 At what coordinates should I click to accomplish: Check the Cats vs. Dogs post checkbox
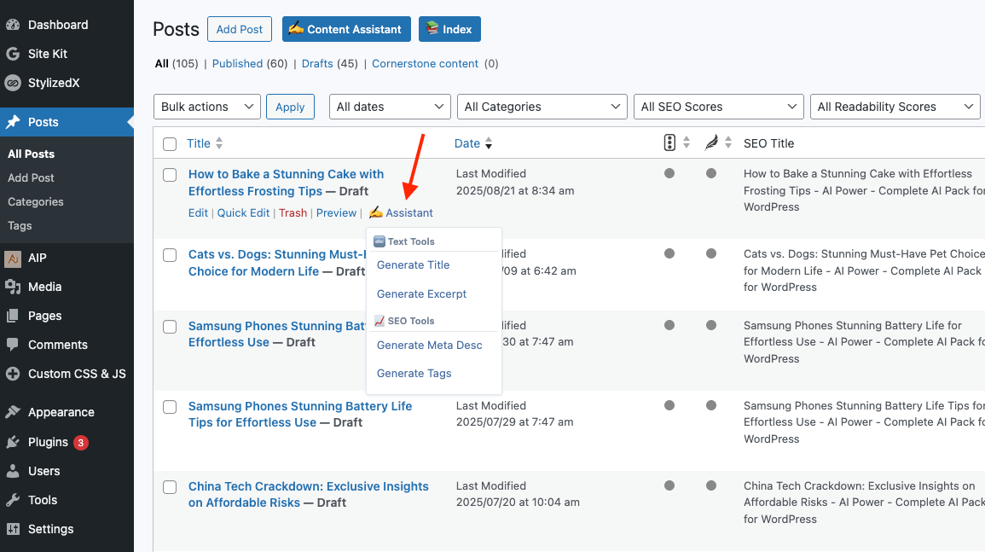pyautogui.click(x=170, y=255)
